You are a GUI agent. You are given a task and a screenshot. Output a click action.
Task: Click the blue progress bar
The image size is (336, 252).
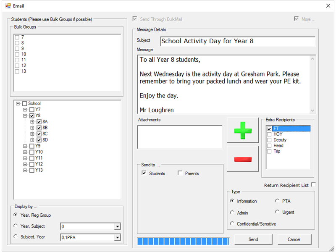[183, 241]
